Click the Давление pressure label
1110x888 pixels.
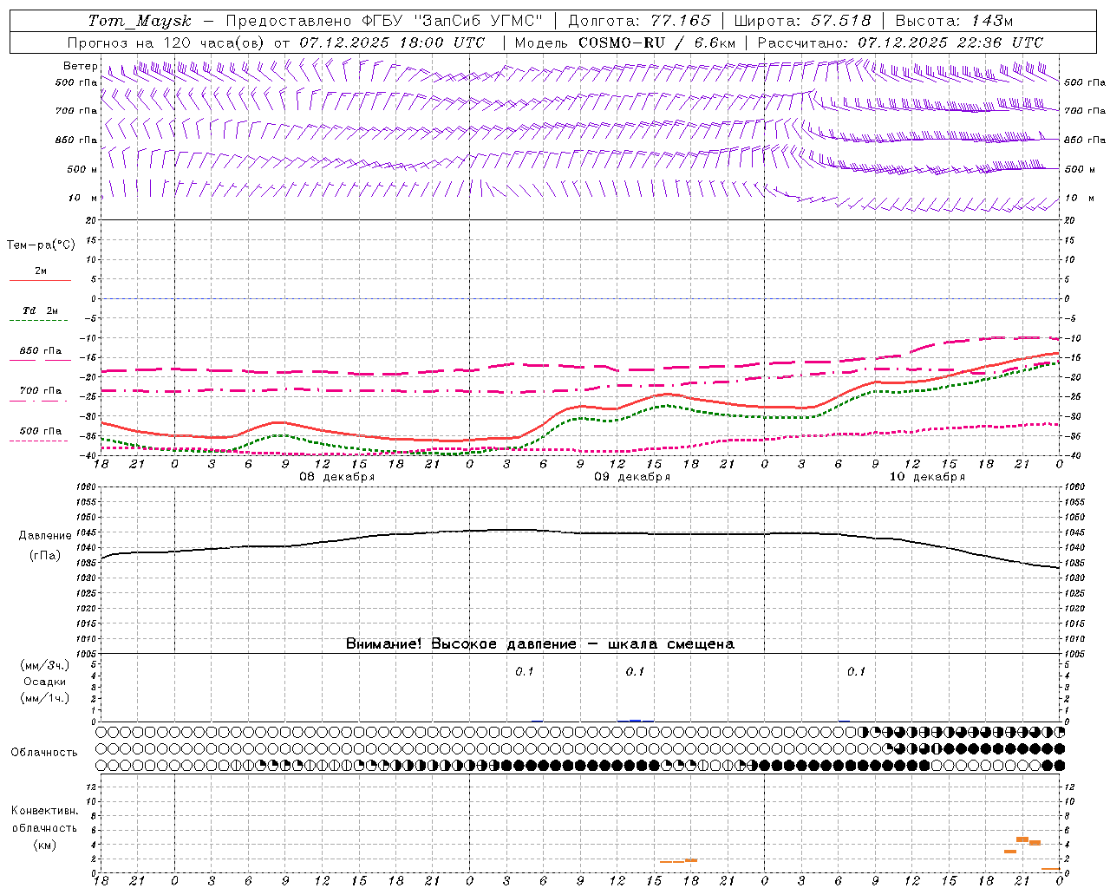point(45,536)
